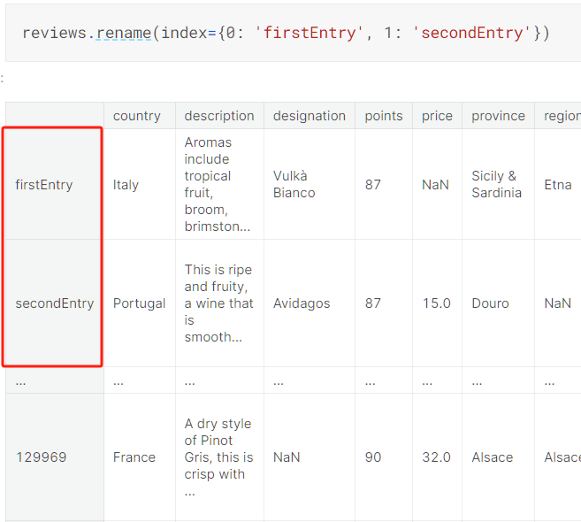Click the France country cell

coord(134,457)
